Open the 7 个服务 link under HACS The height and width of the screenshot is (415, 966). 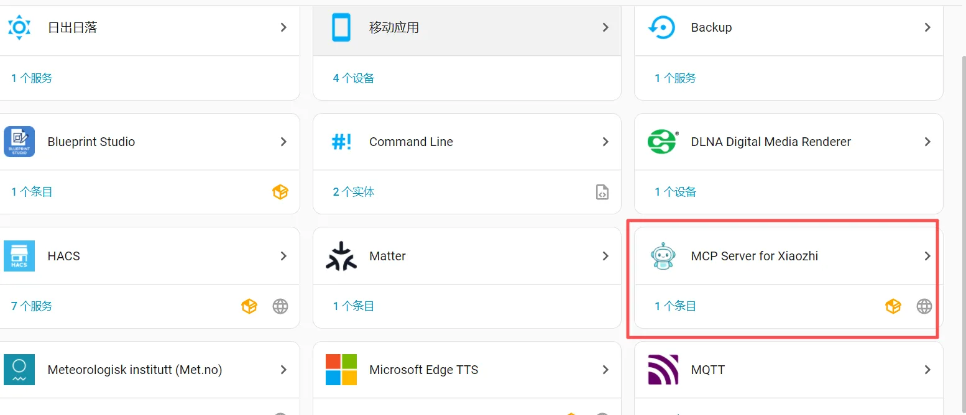click(32, 306)
